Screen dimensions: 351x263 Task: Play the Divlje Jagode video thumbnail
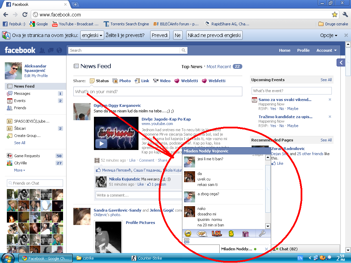[116, 133]
